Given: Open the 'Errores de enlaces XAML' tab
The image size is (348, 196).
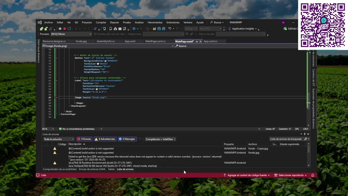Looking at the screenshot, I should 92,169.
